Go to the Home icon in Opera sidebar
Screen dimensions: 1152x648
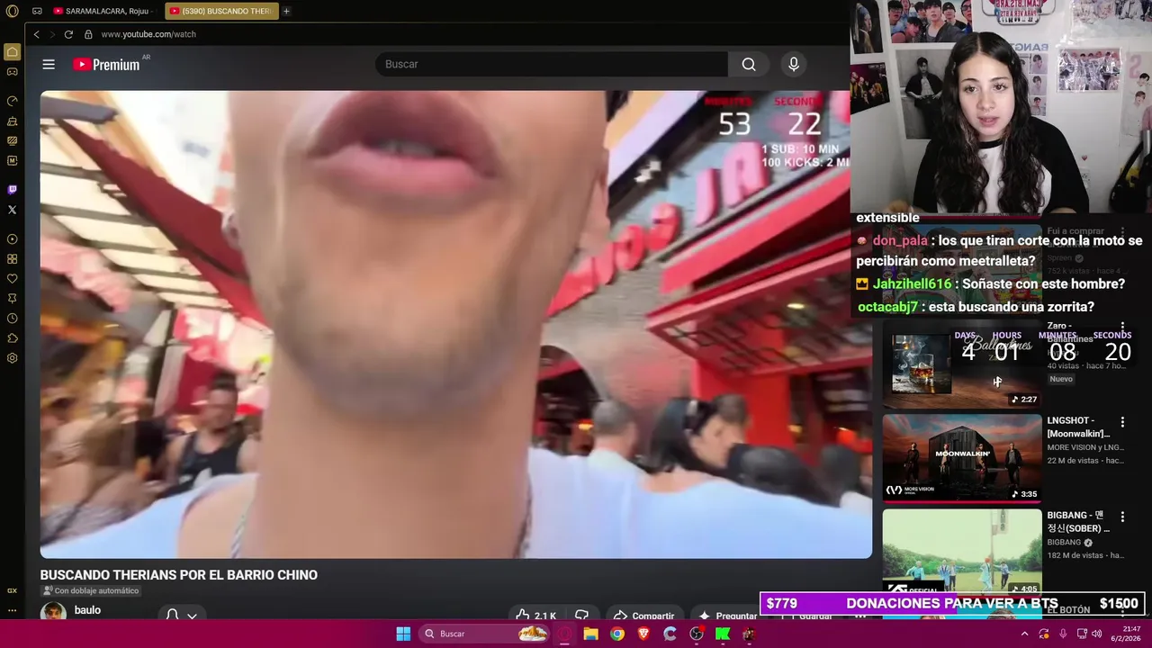pos(13,52)
